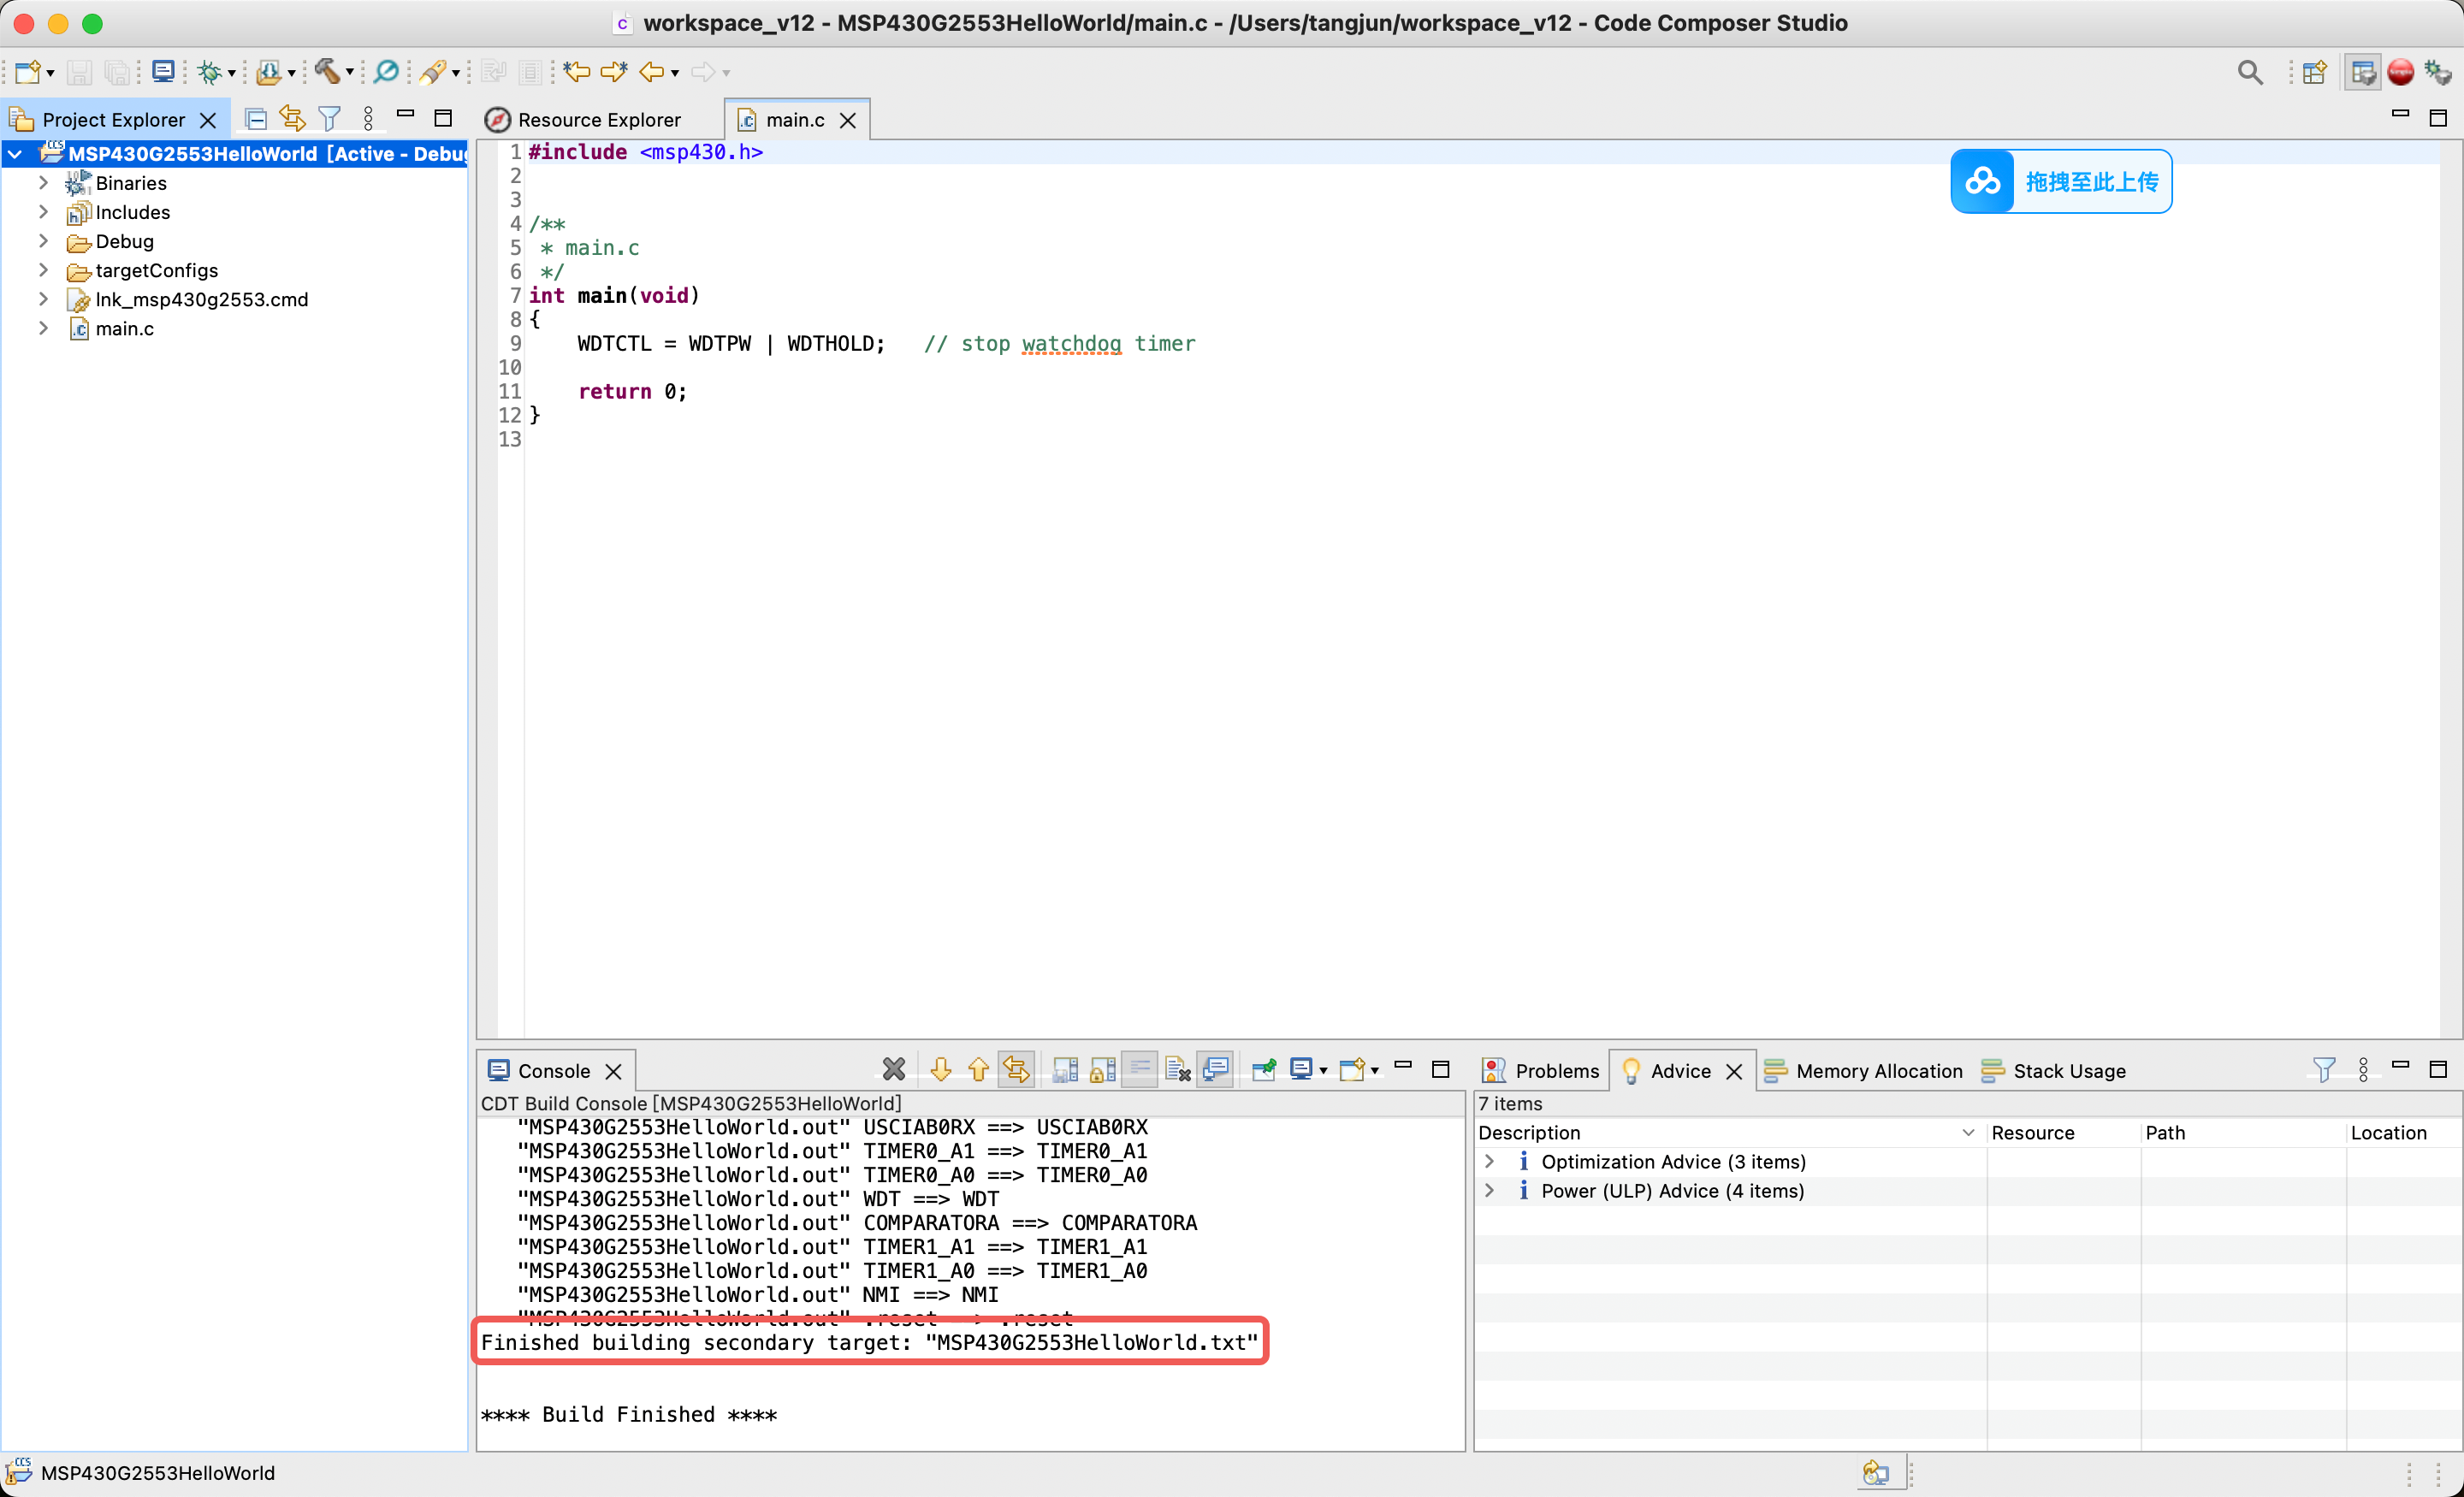Jump to next error in Console

point(940,1070)
